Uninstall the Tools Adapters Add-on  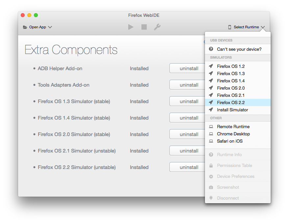[x=189, y=85]
